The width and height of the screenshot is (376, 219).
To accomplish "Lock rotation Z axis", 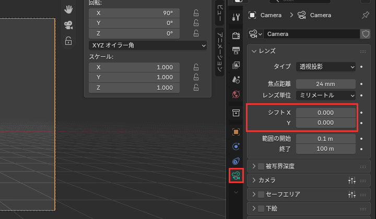I will pyautogui.click(x=196, y=33).
